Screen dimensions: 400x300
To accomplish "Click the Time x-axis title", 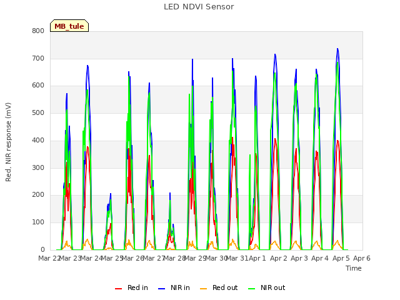I will (x=353, y=268).
